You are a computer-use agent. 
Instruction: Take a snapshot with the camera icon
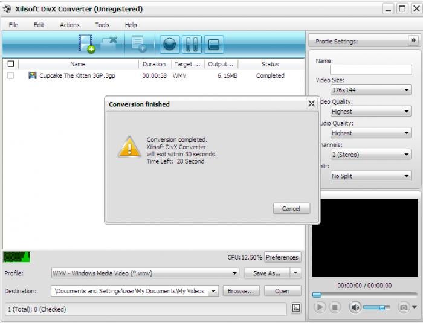click(x=404, y=307)
